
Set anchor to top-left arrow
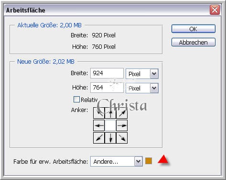coord(99,113)
